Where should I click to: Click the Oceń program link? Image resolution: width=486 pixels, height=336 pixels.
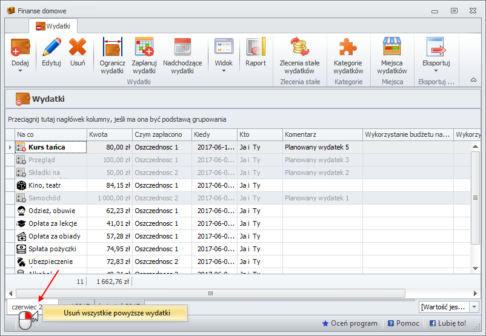pos(351,324)
